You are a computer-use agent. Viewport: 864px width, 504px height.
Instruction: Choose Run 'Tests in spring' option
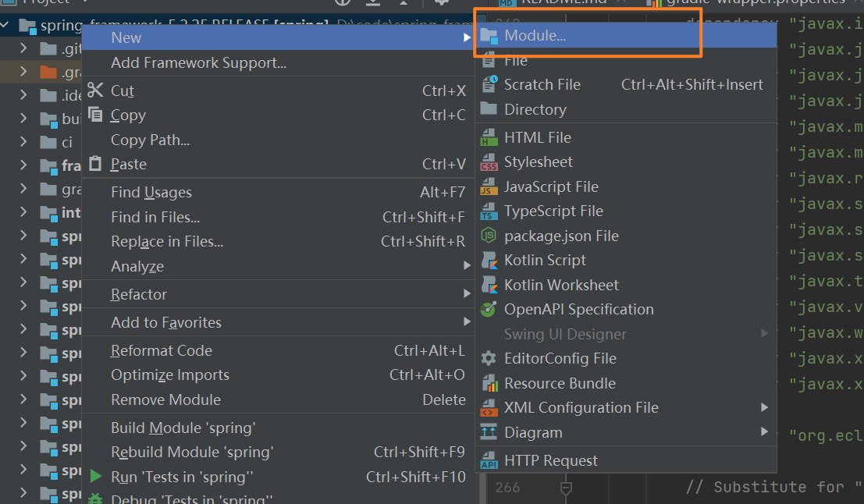(183, 477)
